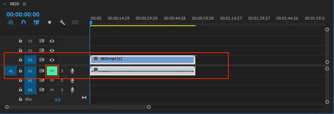Screen dimensions: 334x114
Task: Toggle sync lock on V2
Action: click(41, 50)
